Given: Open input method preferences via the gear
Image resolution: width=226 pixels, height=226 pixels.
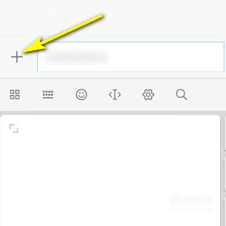Looking at the screenshot, I should coord(148,94).
